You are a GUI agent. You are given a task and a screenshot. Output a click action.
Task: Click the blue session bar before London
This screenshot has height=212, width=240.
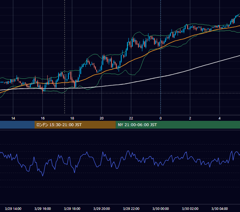pos(17,125)
